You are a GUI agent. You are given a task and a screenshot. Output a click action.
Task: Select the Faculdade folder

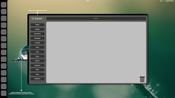tap(37, 43)
